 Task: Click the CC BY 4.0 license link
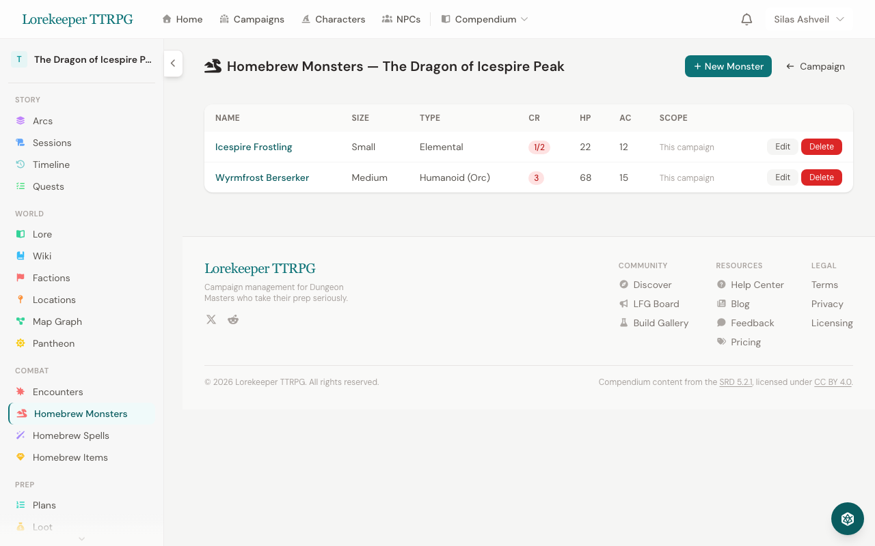(x=833, y=382)
